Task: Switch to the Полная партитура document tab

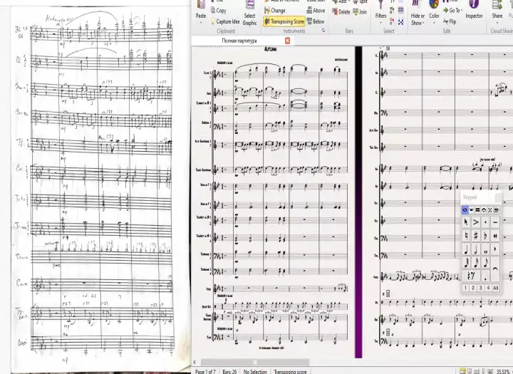Action: point(239,41)
